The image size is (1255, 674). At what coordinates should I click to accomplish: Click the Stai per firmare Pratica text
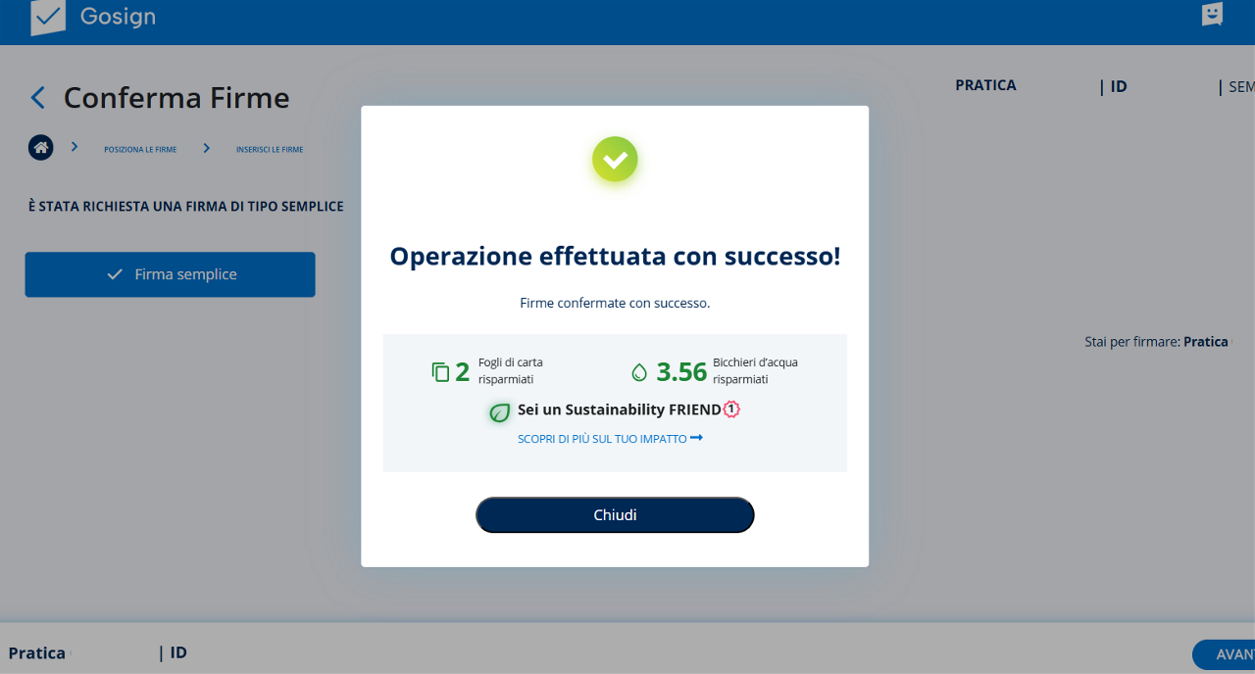point(1156,342)
